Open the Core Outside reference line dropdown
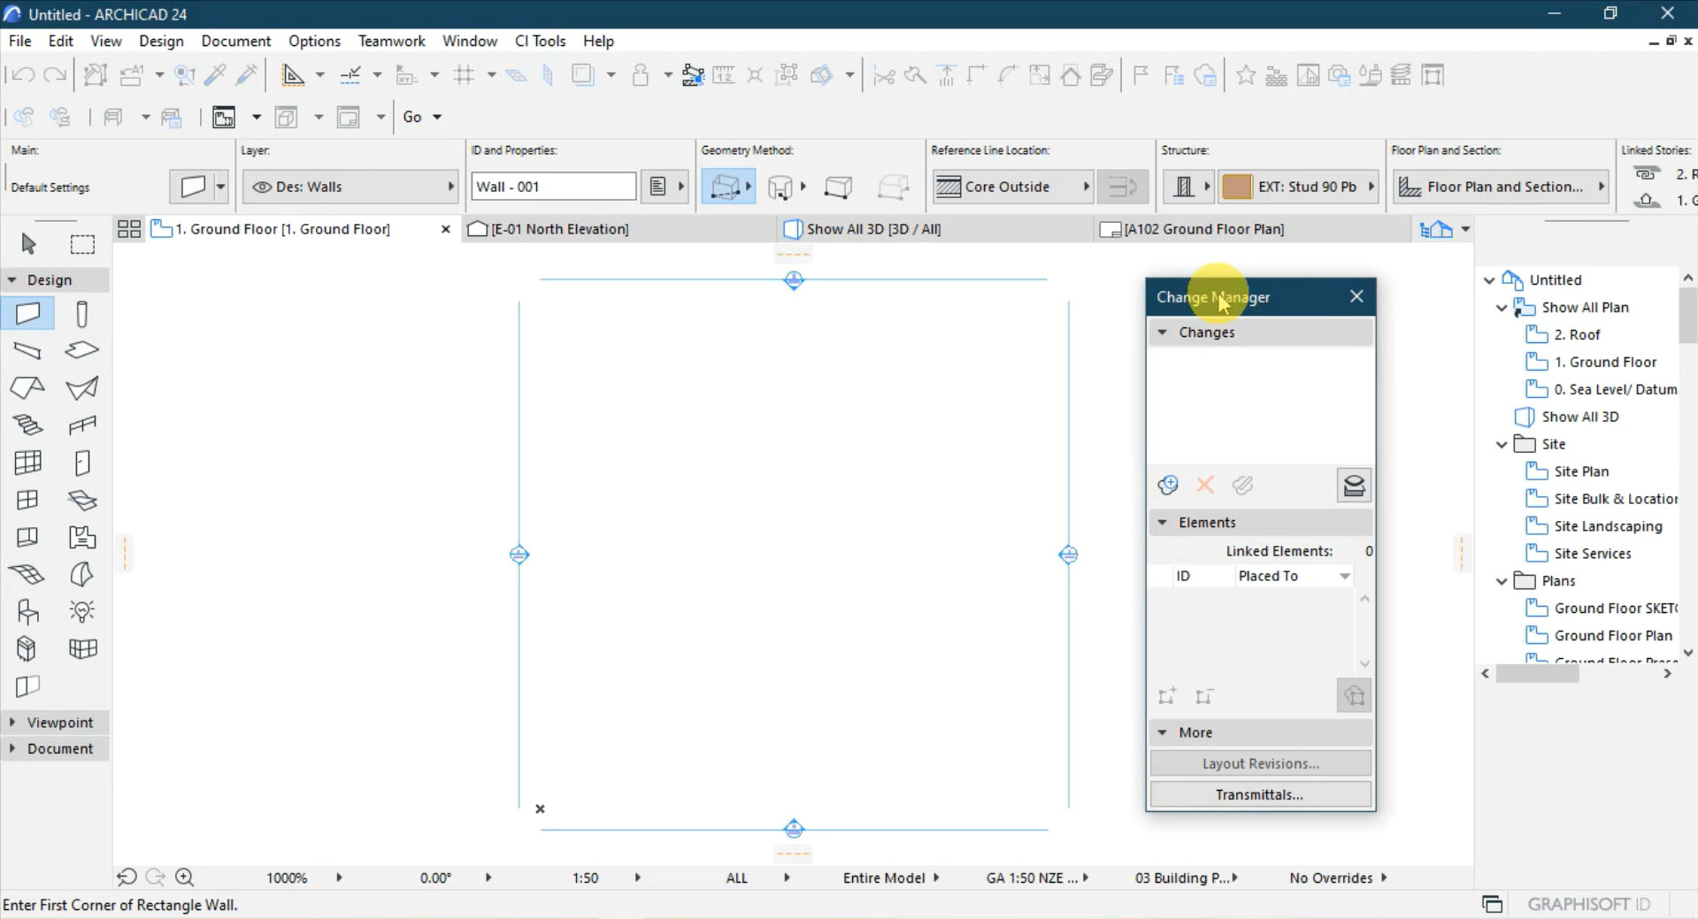 coord(1086,187)
